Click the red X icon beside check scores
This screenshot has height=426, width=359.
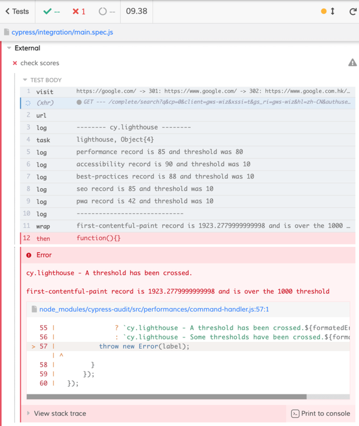coord(15,63)
